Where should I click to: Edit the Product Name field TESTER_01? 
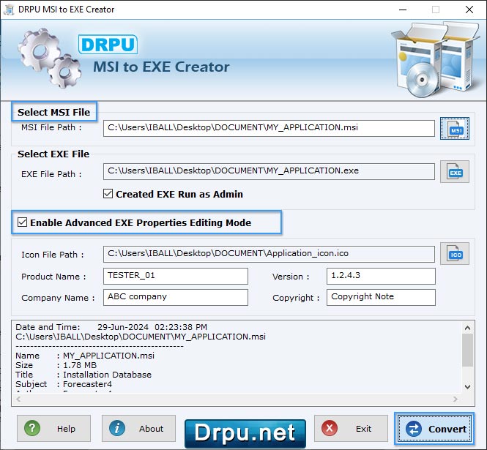pos(176,276)
